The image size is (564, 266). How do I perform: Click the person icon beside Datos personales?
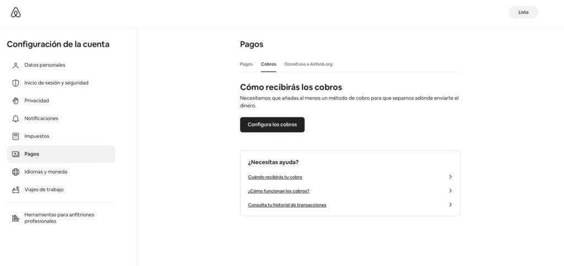pyautogui.click(x=15, y=66)
